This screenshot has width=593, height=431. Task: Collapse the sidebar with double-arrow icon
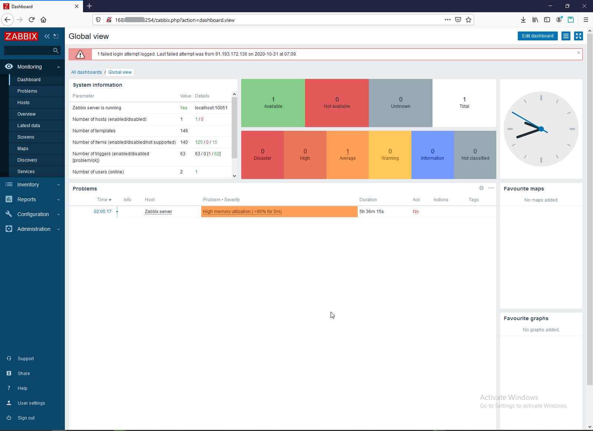(47, 36)
